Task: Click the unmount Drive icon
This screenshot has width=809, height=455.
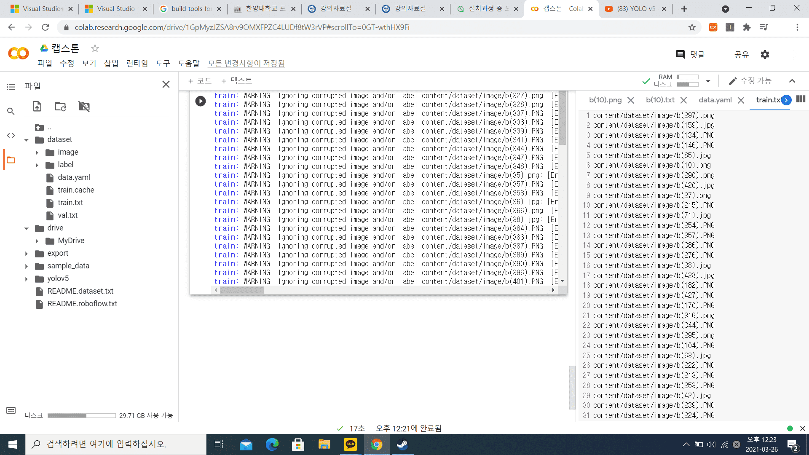Action: pyautogui.click(x=84, y=106)
